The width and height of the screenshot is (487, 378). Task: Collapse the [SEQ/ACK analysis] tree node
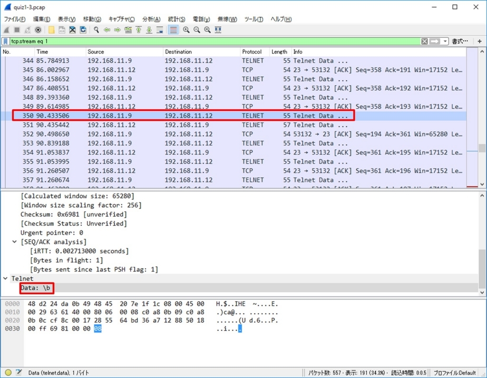pos(15,242)
